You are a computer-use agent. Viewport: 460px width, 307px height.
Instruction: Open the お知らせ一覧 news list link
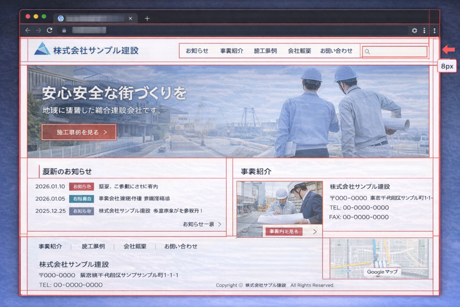pyautogui.click(x=200, y=224)
